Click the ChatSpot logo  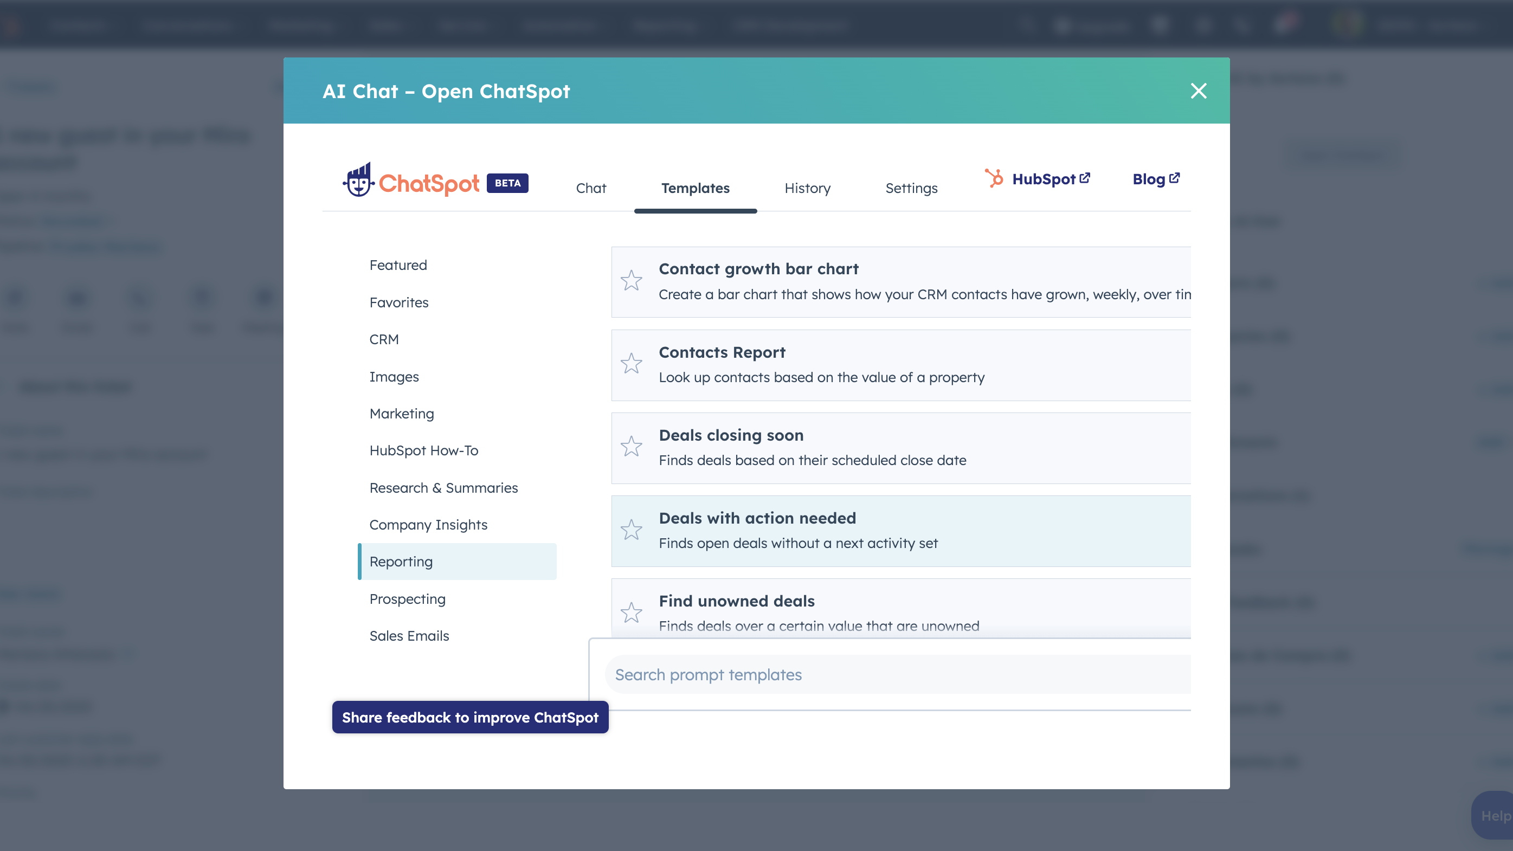tap(411, 182)
